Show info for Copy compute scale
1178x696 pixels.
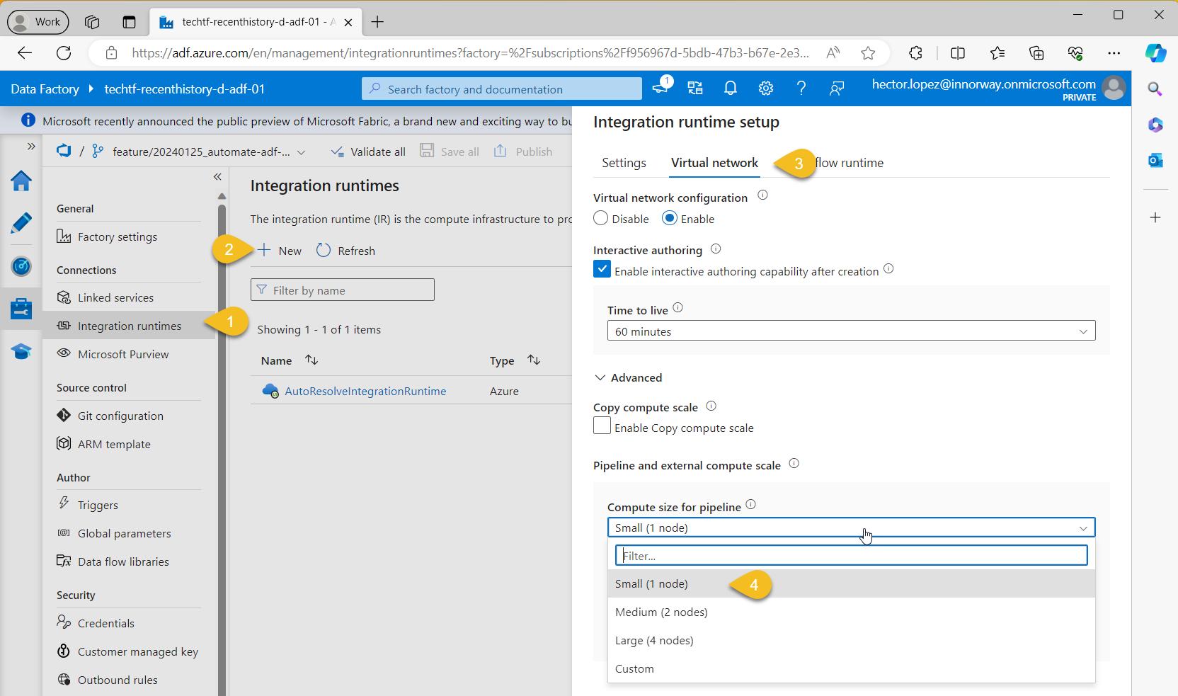coord(711,406)
